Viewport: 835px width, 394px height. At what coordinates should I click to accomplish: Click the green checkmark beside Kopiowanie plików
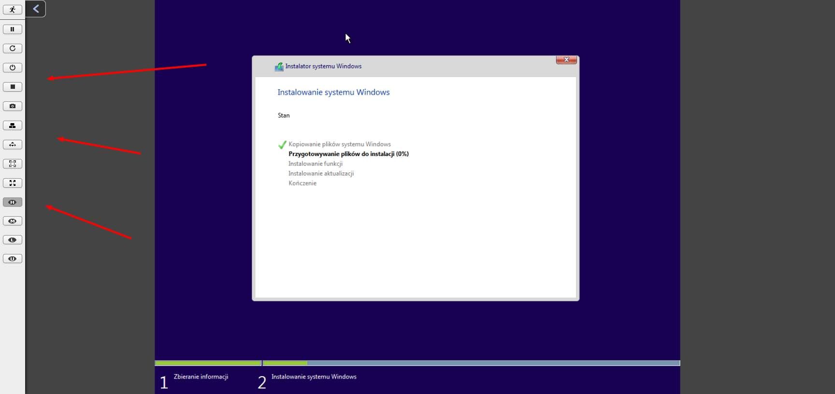282,144
